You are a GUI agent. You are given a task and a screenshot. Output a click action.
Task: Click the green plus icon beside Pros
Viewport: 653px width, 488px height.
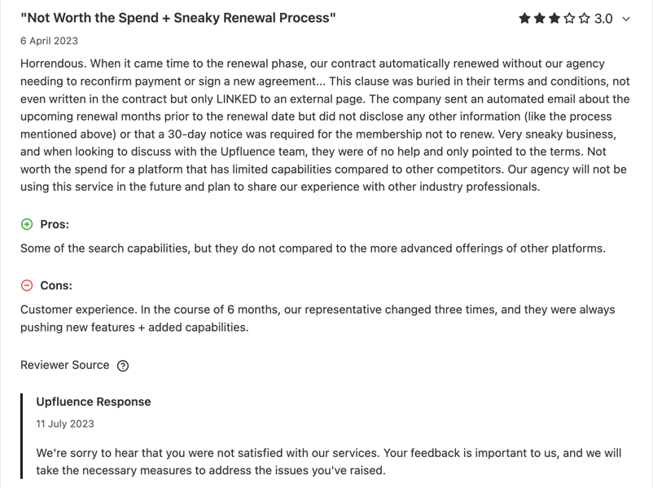(x=27, y=224)
